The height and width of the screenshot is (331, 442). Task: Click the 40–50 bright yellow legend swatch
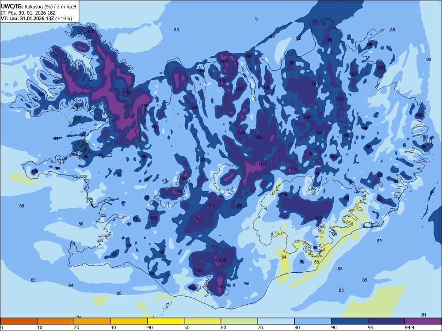166,321
